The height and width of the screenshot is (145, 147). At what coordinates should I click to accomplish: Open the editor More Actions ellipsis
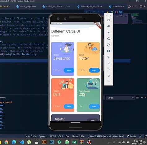pyautogui.click(x=145, y=7)
